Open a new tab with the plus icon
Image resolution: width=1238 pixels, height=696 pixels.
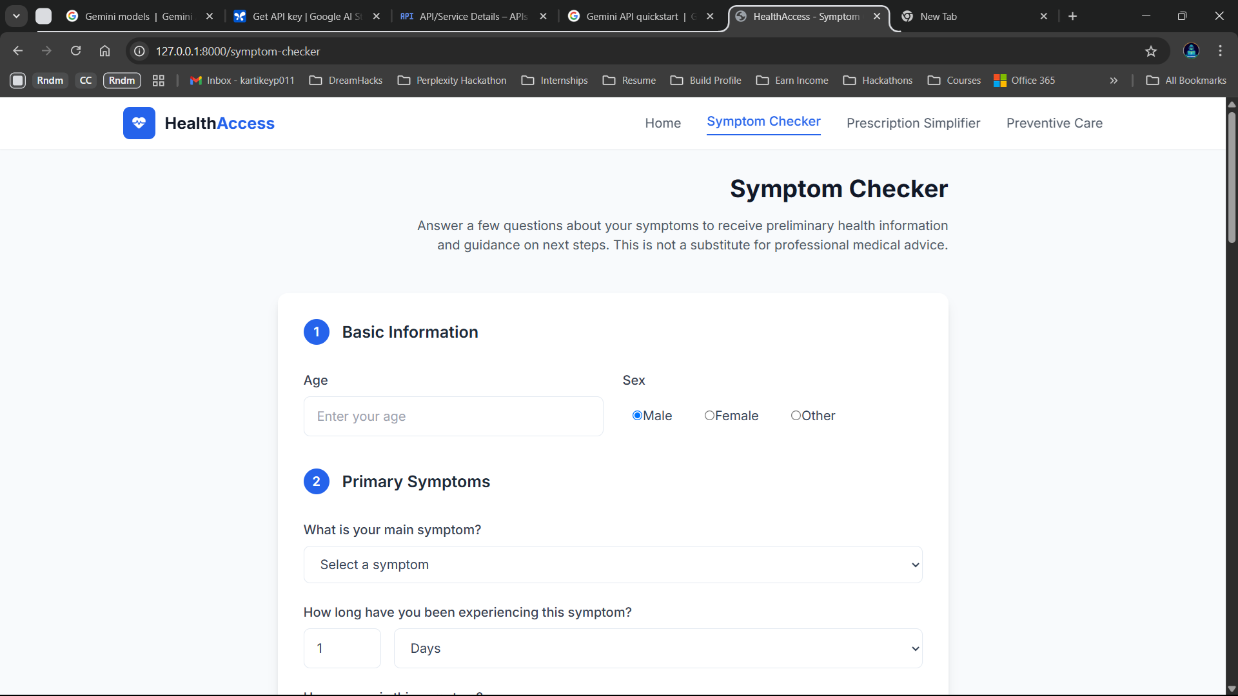(1072, 16)
